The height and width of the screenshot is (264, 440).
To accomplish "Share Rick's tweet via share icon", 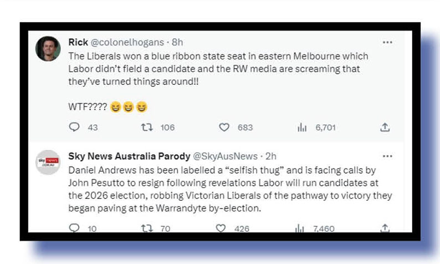I will coord(384,128).
